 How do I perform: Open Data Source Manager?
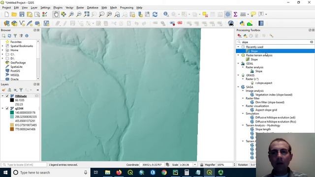(x=6, y=24)
